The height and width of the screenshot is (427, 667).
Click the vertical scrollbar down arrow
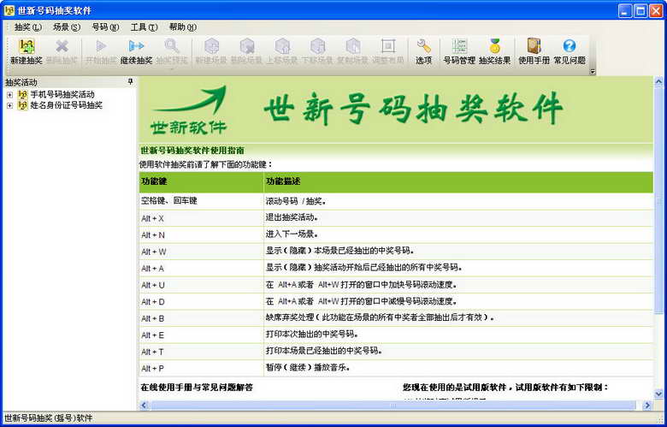coord(658,394)
